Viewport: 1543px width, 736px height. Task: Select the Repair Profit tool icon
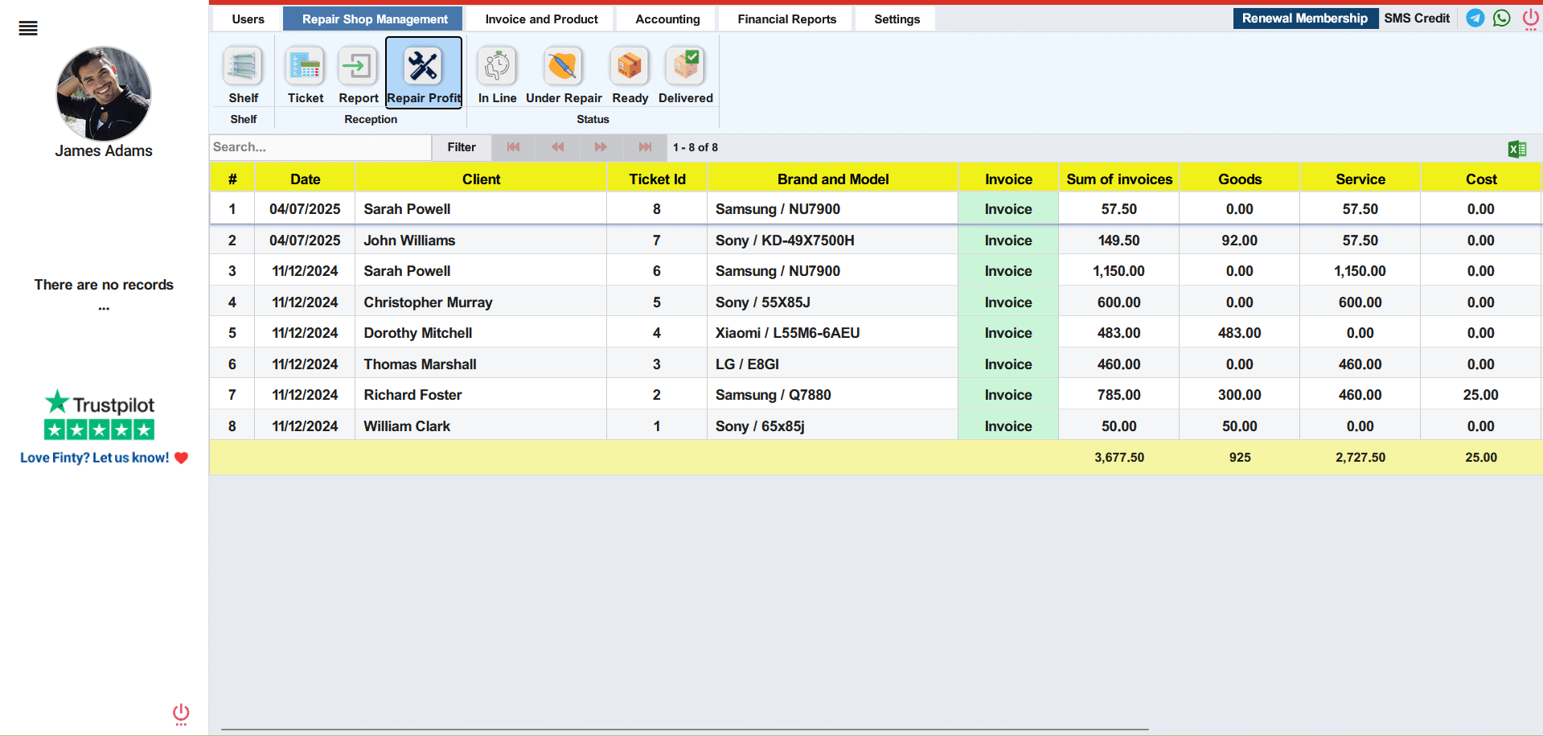[x=424, y=72]
